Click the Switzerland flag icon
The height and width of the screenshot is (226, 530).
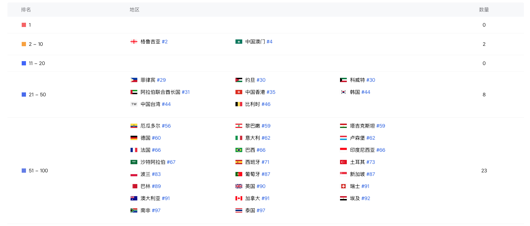coord(343,186)
